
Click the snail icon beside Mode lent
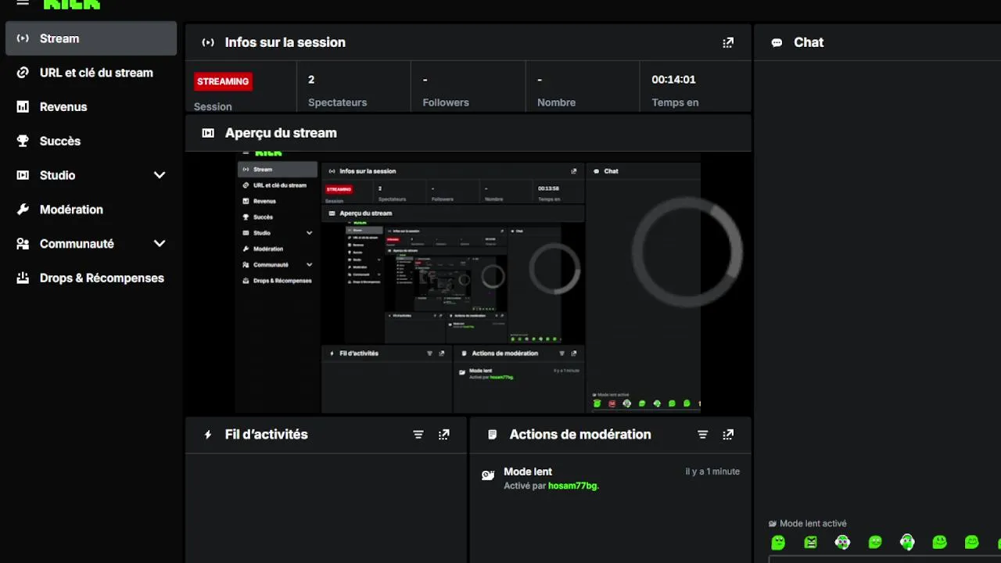(488, 475)
